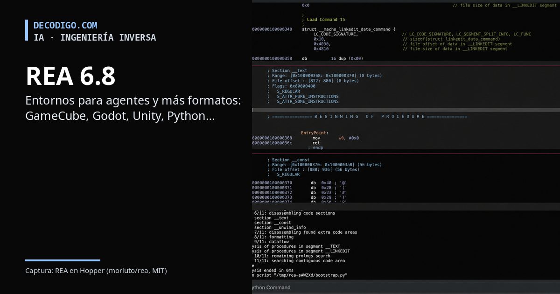This screenshot has height=294, width=560.
Task: Click the 'struct __macho_linkedit_data_command {' line
Action: [x=349, y=29]
